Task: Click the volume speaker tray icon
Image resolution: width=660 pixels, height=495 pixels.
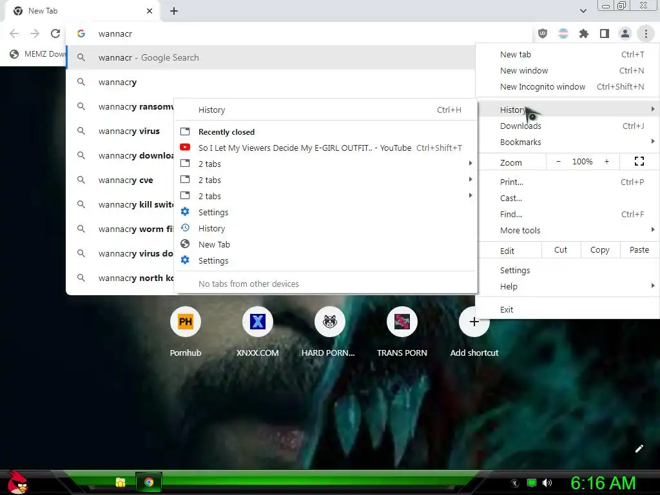Action: pos(547,483)
